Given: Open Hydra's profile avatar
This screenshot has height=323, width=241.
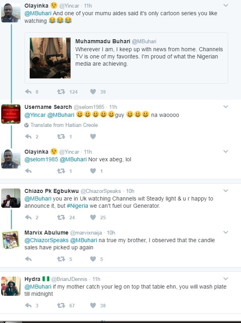Looking at the screenshot, I should point(11,286).
